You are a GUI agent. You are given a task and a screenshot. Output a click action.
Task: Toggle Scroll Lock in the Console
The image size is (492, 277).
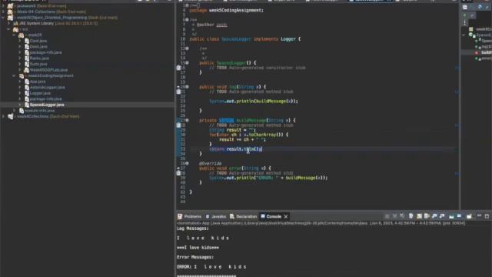point(419,216)
